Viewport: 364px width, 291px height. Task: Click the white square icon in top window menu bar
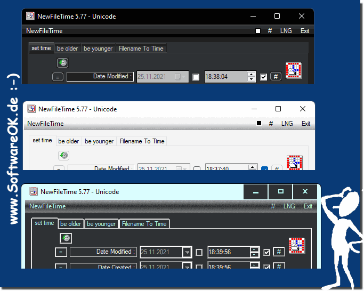coord(258,31)
